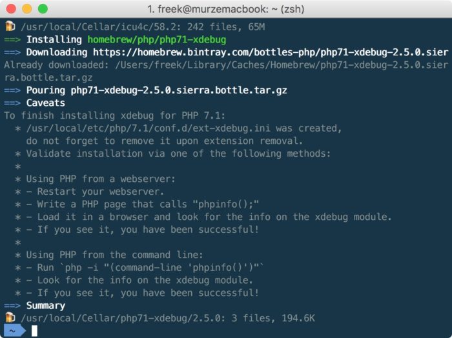452x338 pixels.
Task: Click the window title freek@murzemacbook
Action: [226, 9]
